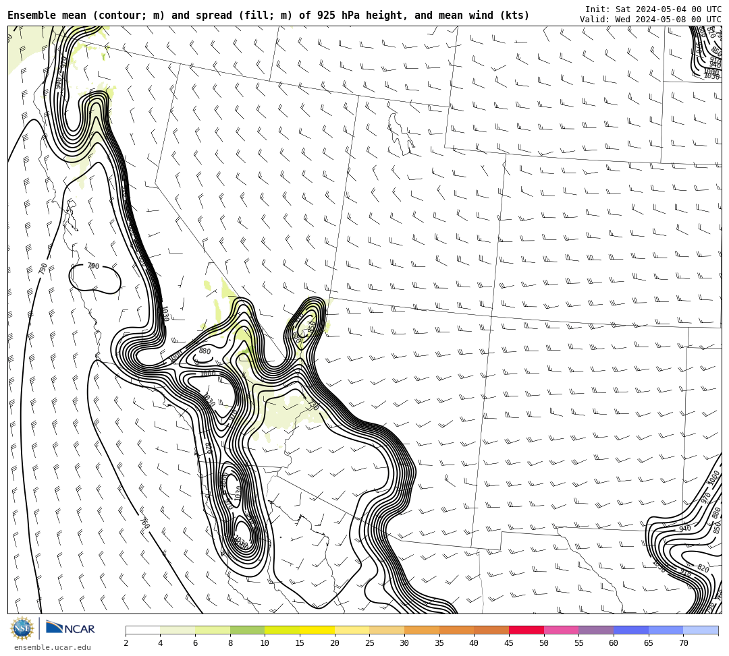Pick the bright yellow 15–20 color bar segment
Viewport: 729px width, 656px height.
[317, 630]
